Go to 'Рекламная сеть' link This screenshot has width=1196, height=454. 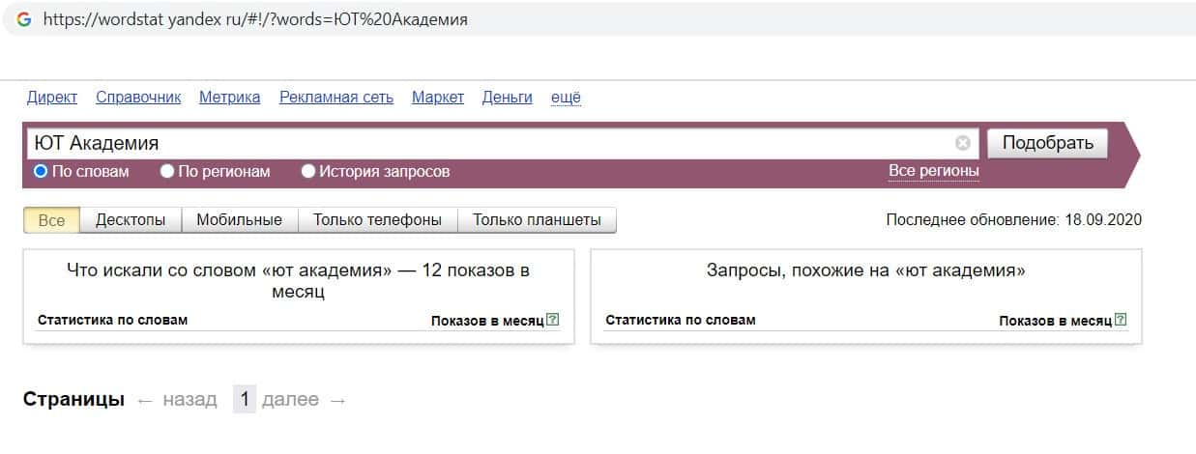click(x=335, y=97)
